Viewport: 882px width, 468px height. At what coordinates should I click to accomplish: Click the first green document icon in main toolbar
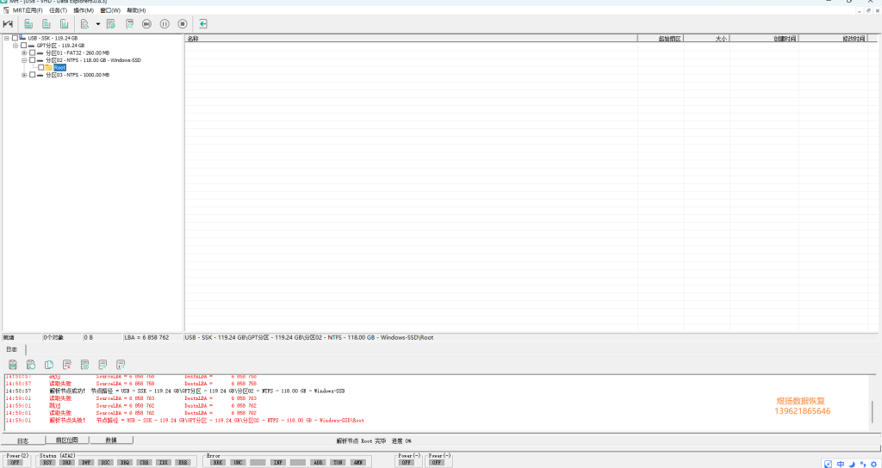(x=28, y=23)
